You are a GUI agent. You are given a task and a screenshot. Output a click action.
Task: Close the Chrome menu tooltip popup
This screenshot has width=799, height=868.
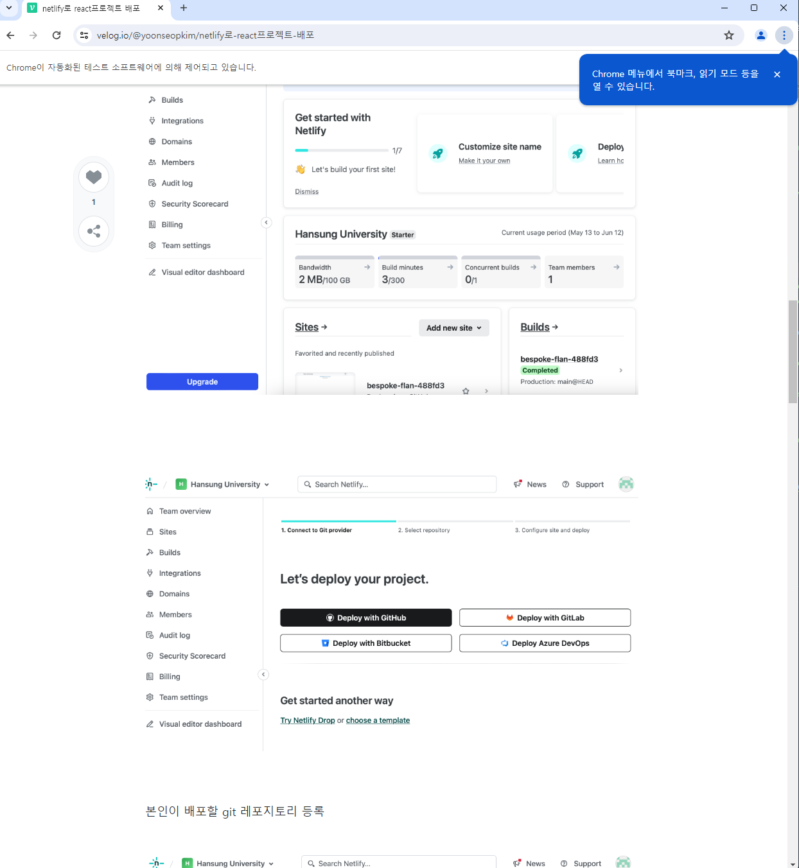[x=777, y=74]
